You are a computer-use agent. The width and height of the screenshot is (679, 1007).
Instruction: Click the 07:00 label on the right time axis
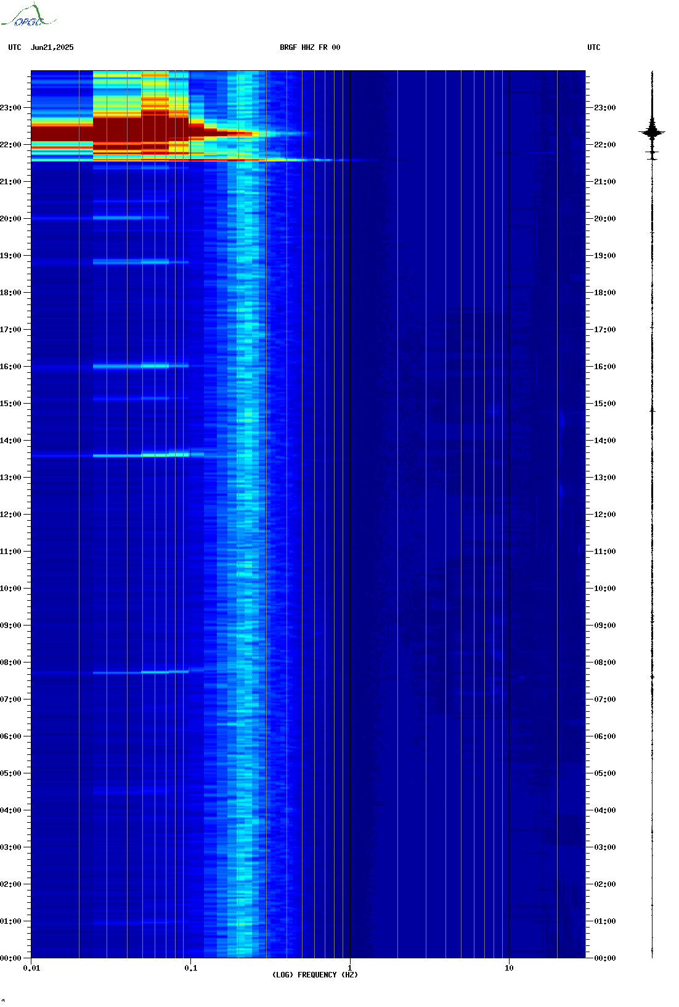[604, 699]
